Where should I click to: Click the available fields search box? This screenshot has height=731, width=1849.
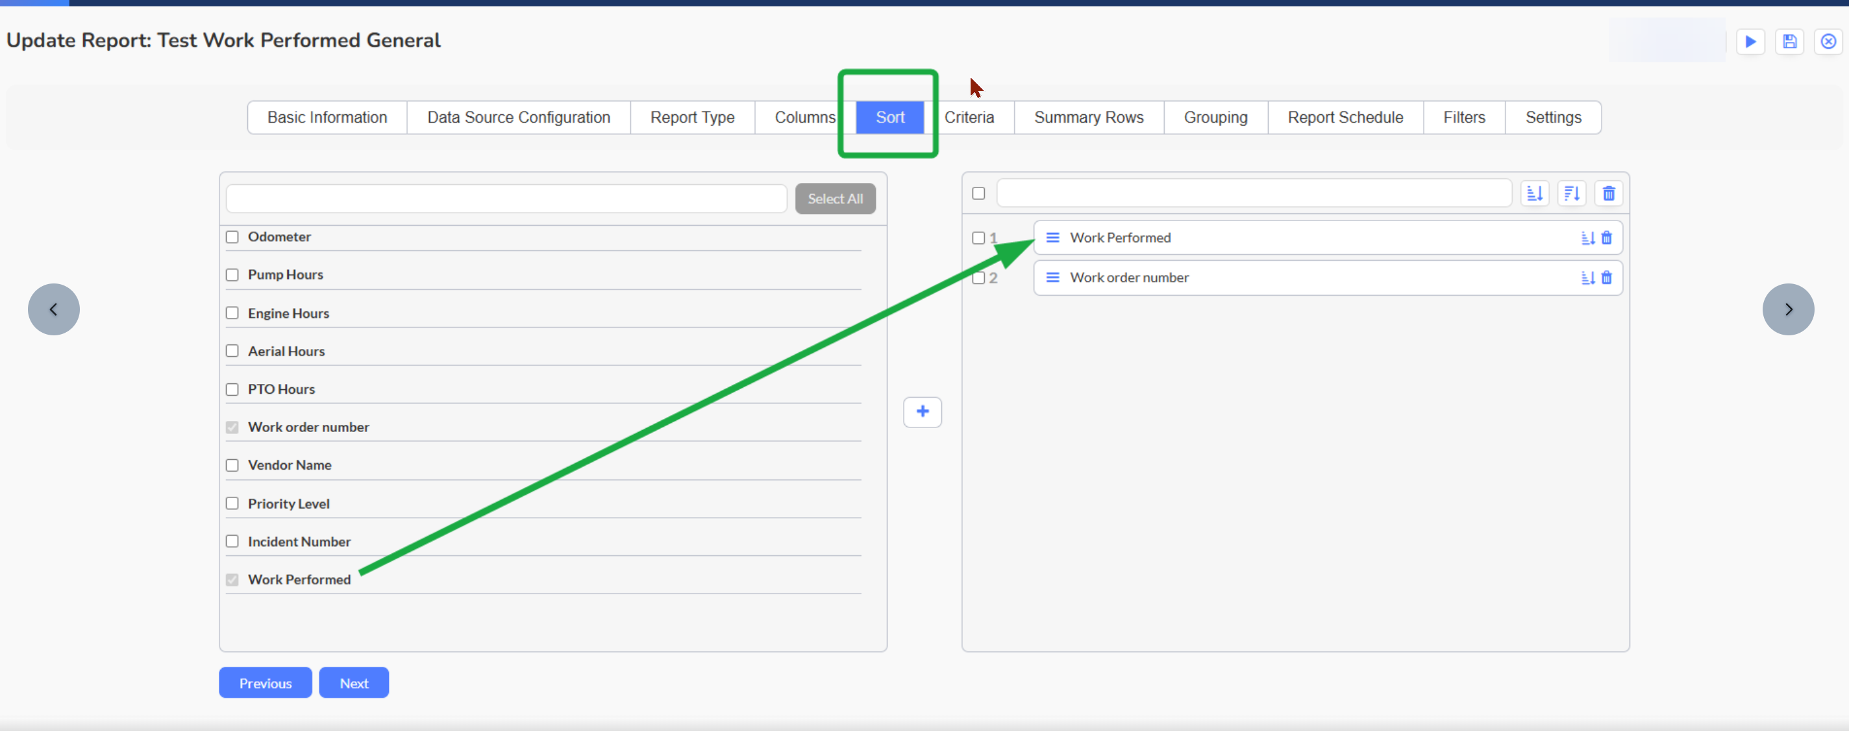pos(506,198)
